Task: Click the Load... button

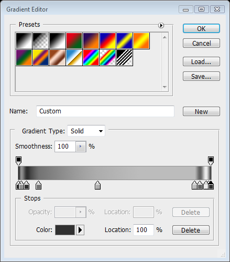Action: pos(201,61)
